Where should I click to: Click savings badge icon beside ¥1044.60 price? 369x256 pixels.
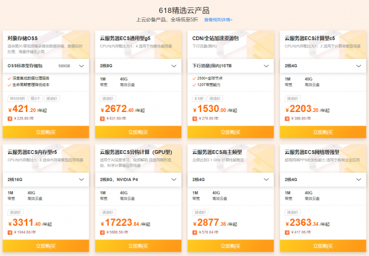[9, 233]
